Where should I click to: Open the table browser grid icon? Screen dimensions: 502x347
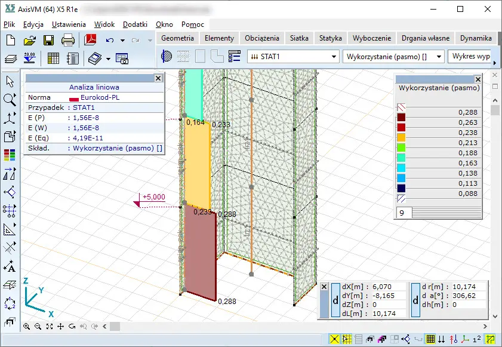[x=53, y=59]
